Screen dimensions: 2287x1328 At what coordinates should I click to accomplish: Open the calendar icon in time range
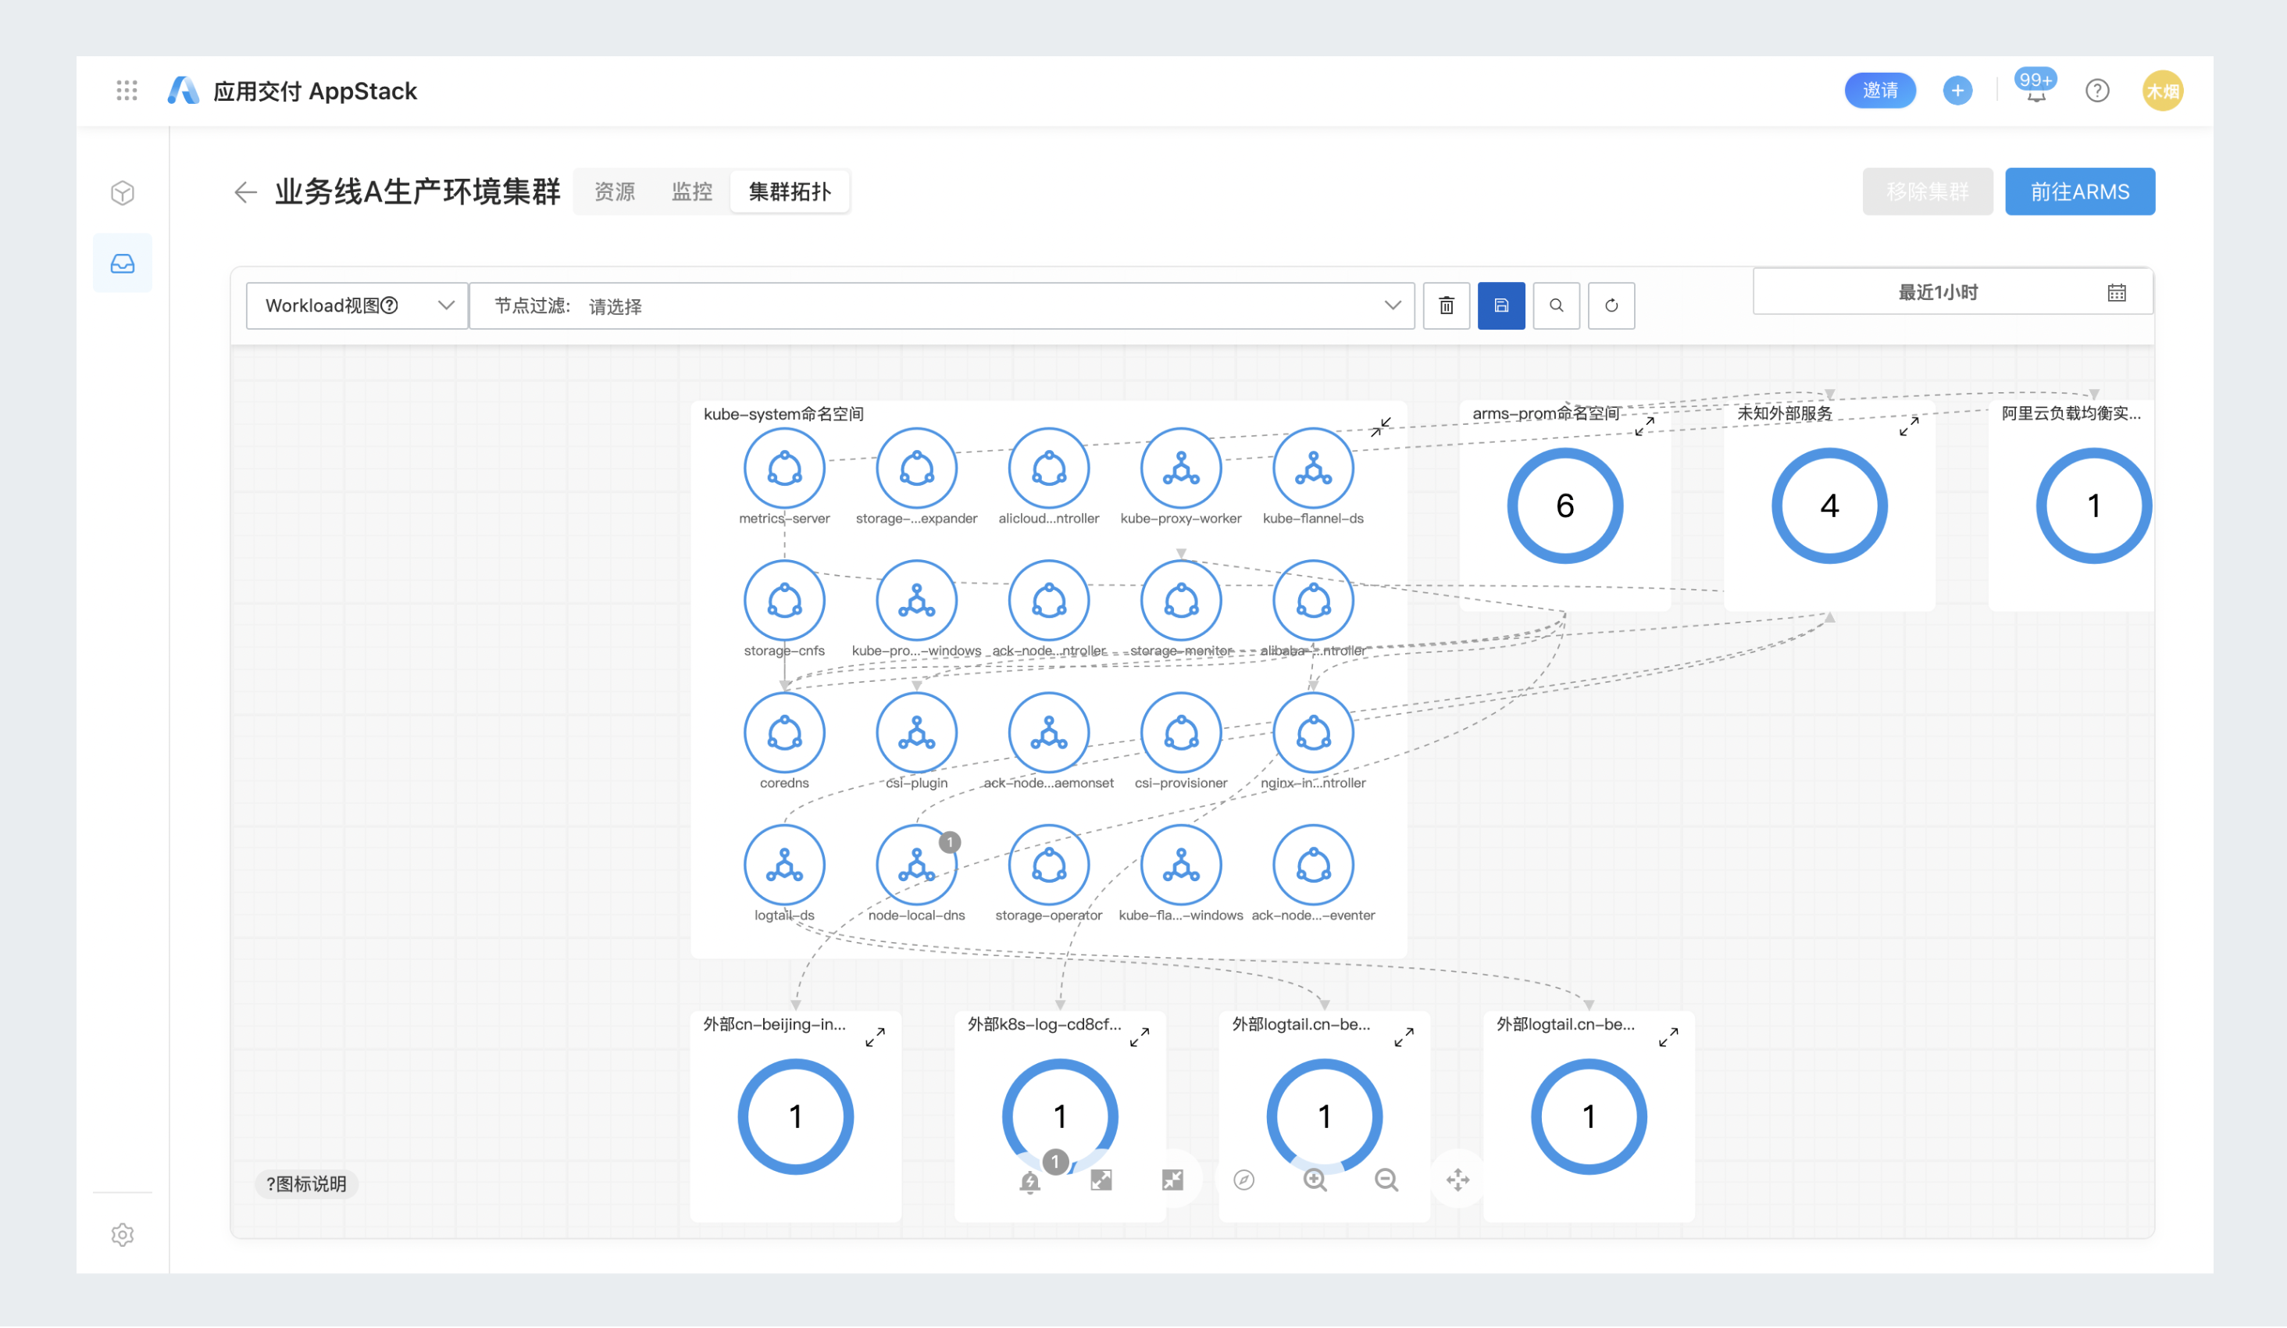coord(2117,293)
